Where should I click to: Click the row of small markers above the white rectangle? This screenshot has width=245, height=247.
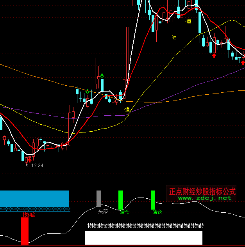tap(145, 226)
